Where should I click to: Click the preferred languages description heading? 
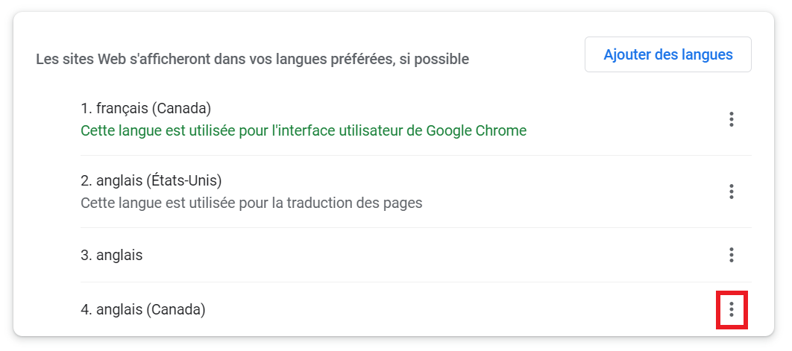[252, 59]
